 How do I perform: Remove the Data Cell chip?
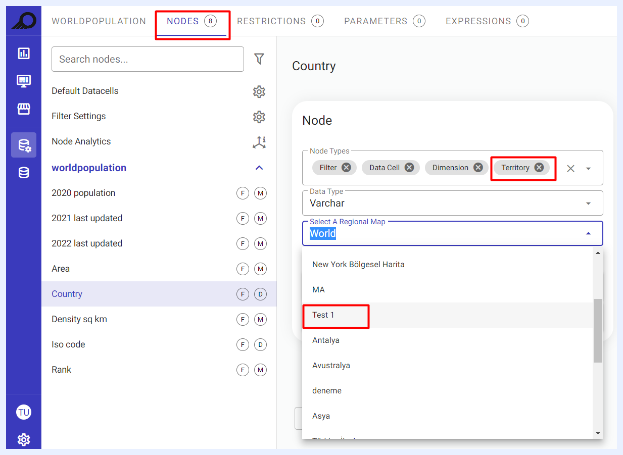(409, 168)
